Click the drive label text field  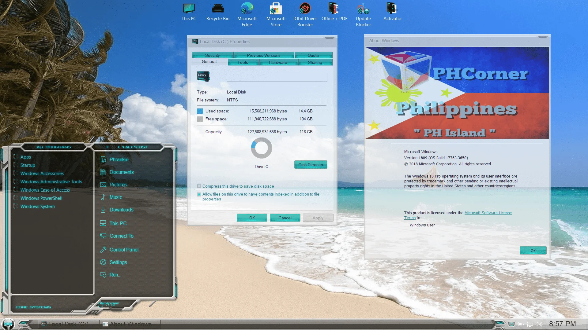(277, 77)
